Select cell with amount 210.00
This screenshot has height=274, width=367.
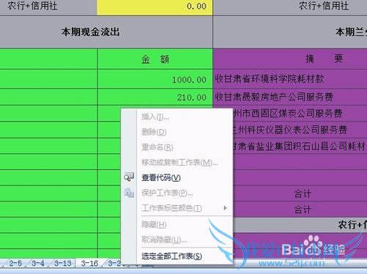click(155, 97)
